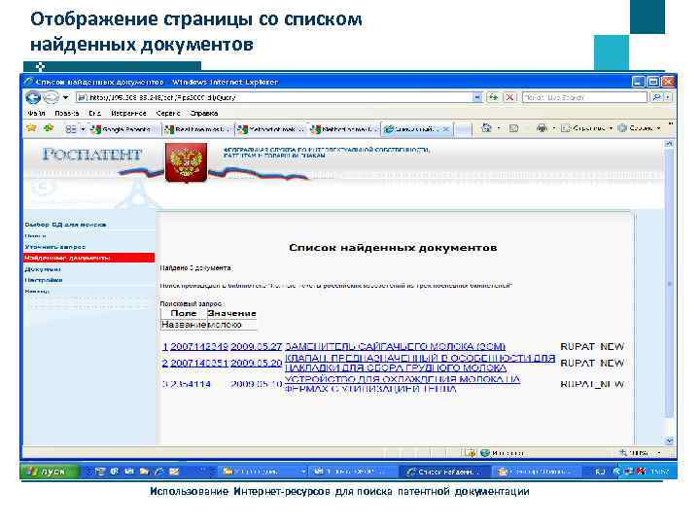Open the Справка menu
700x525 pixels.
coord(204,114)
